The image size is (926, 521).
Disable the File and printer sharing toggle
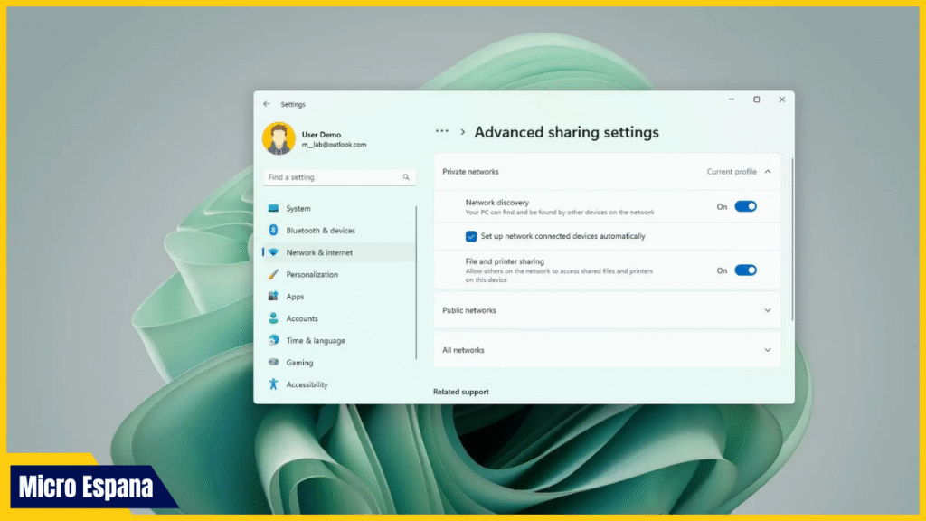[x=745, y=270]
